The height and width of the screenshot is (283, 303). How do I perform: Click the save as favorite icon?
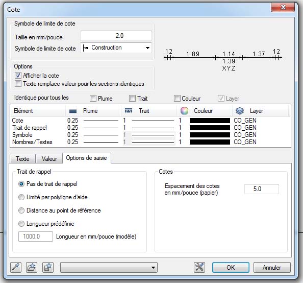(48, 267)
